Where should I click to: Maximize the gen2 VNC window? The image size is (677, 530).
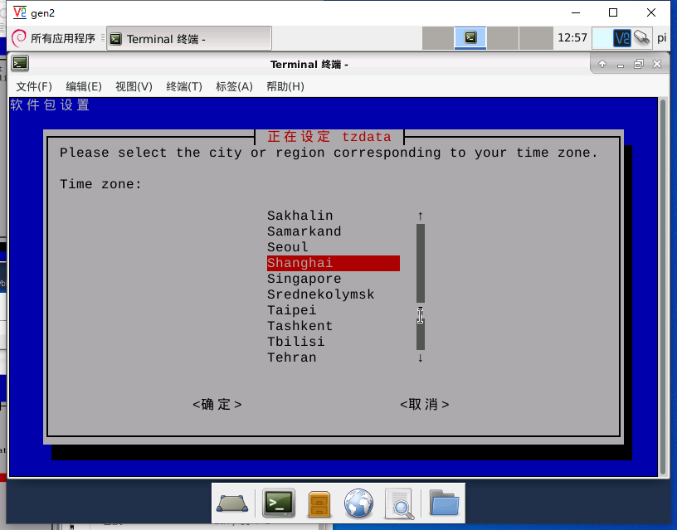pos(613,12)
